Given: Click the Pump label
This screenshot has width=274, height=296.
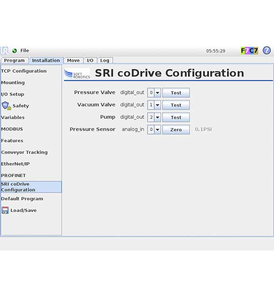Looking at the screenshot, I should (108, 117).
